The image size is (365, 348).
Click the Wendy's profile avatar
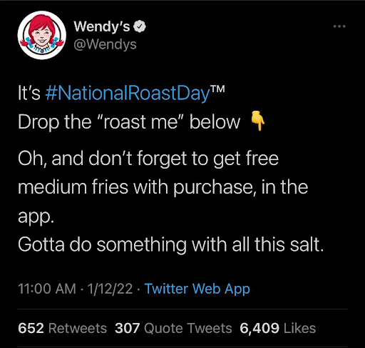click(x=42, y=35)
